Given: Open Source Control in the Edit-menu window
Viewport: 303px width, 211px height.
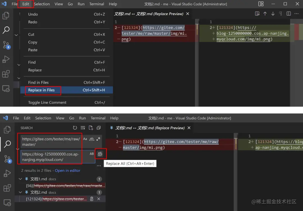Looking at the screenshot, I should (x=6, y=45).
